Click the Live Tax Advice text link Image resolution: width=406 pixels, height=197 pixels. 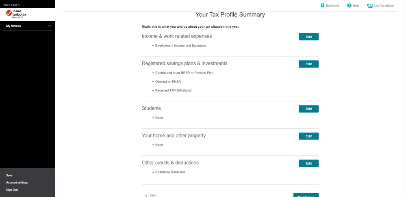[x=384, y=6]
